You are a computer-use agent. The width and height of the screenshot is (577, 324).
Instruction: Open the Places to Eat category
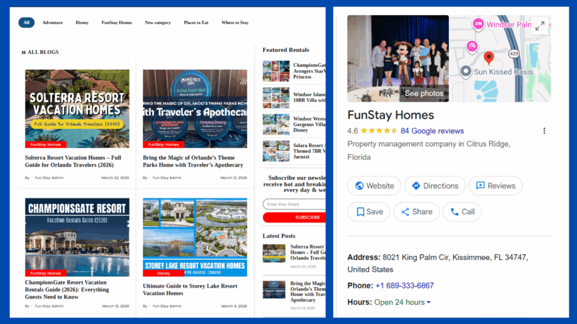pyautogui.click(x=196, y=22)
